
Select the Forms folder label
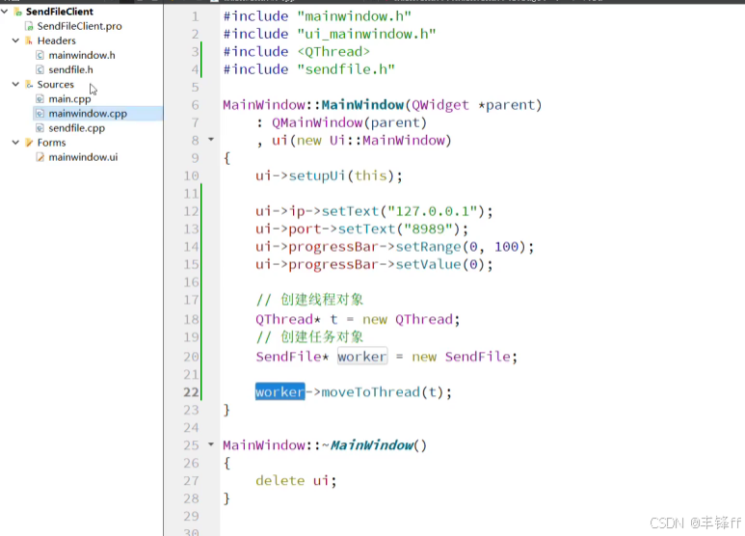pyautogui.click(x=51, y=143)
